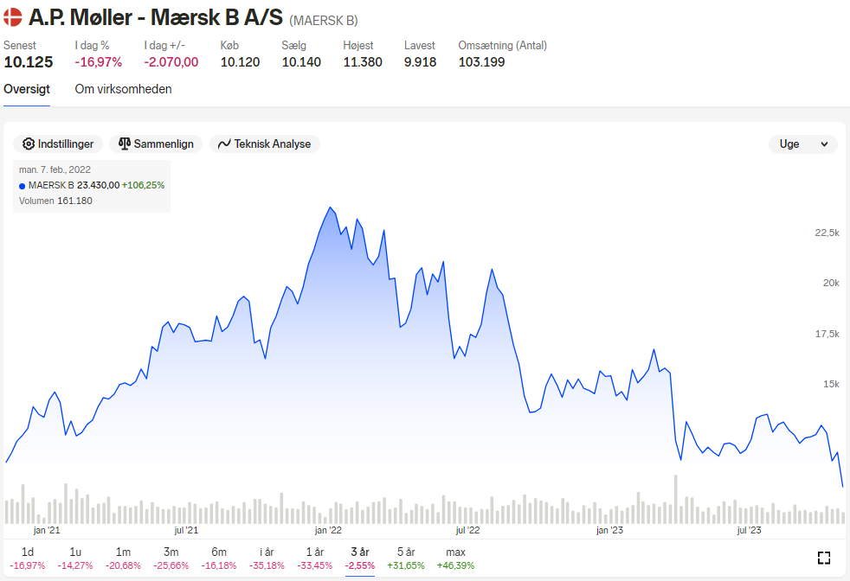Open the Uge interval dropdown

click(803, 144)
